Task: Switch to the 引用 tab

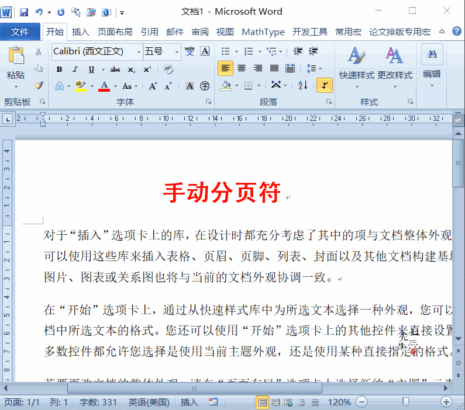Action: (x=150, y=32)
